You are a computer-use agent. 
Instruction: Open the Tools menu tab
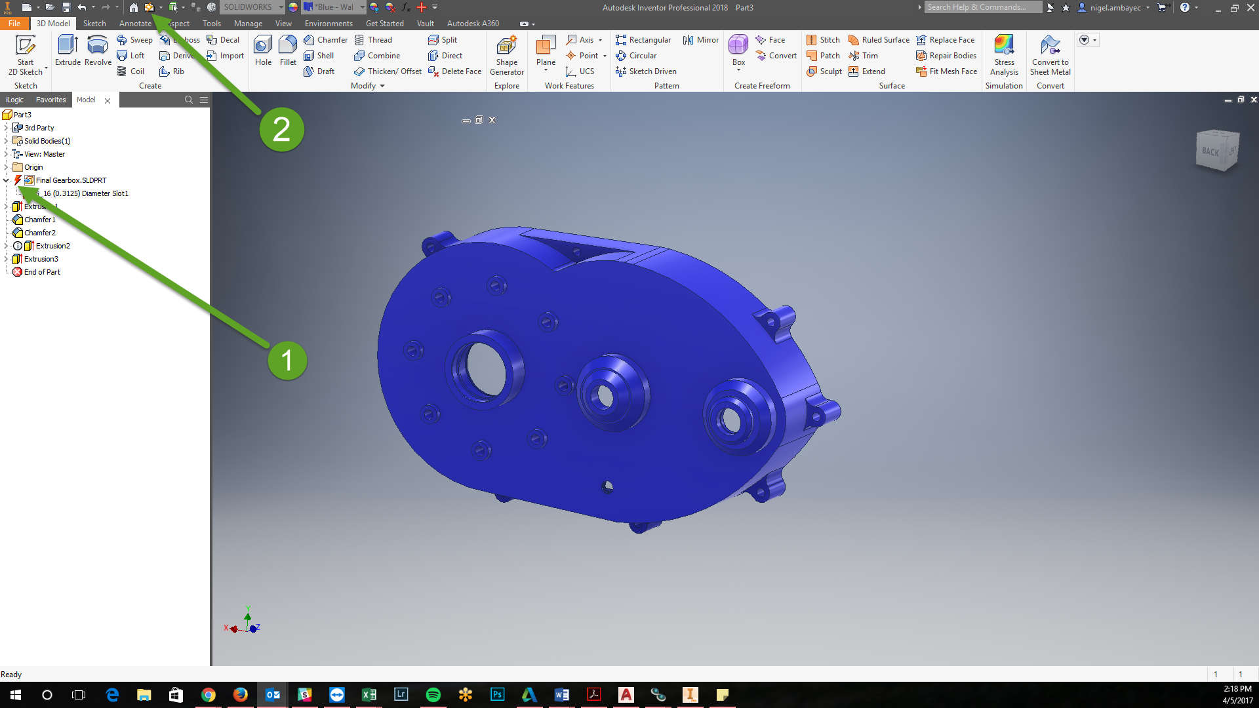pos(211,23)
